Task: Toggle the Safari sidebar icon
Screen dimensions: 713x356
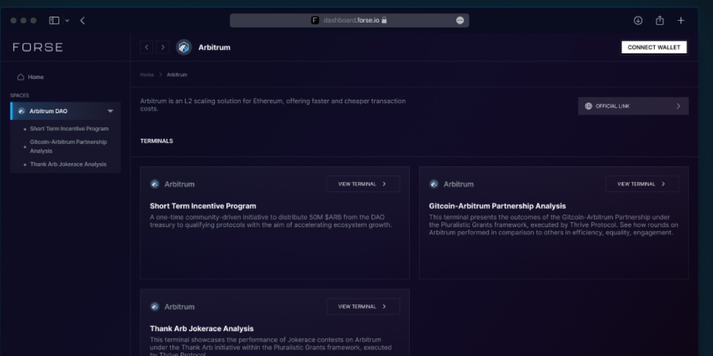Action: point(54,20)
